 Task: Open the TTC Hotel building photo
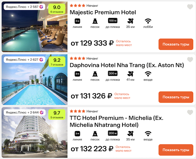click(35, 132)
